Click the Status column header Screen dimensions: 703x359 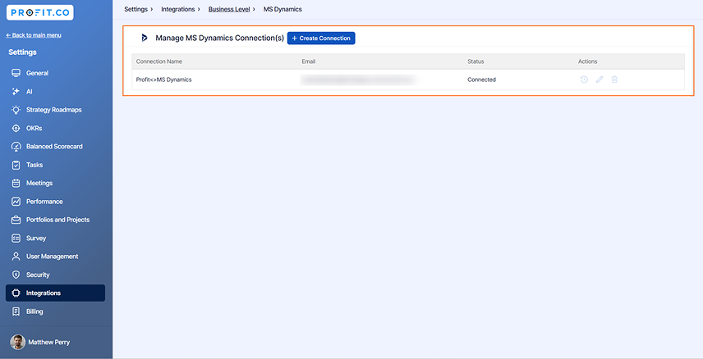[476, 61]
